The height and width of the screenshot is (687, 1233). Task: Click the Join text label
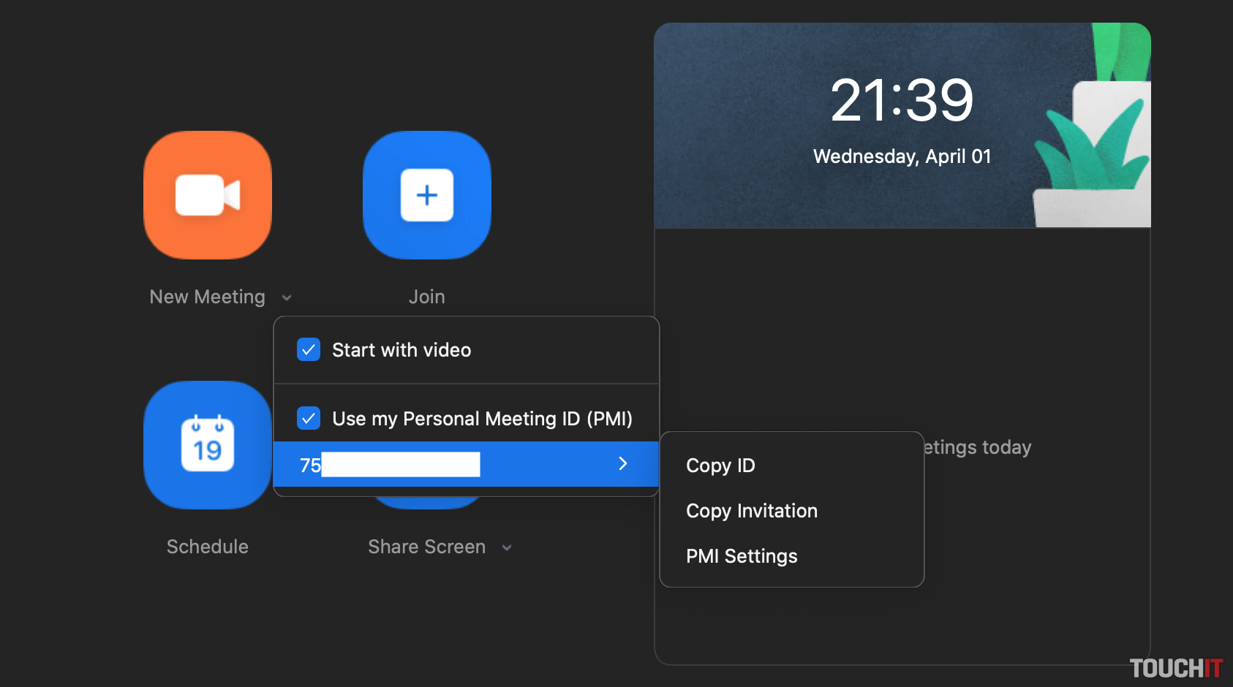[426, 297]
